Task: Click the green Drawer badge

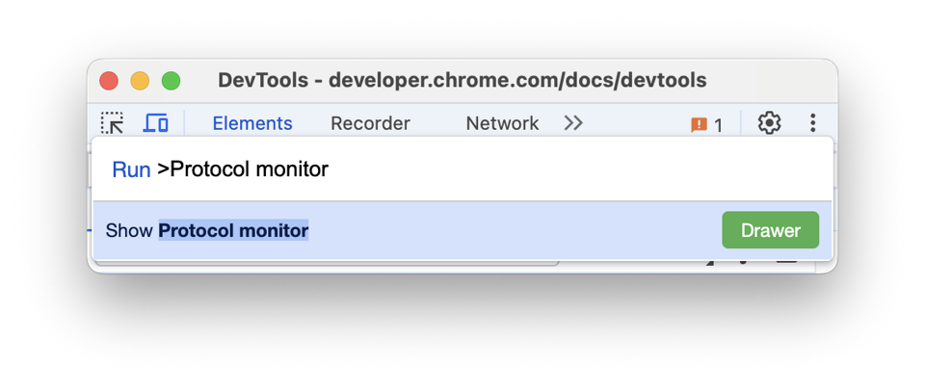Action: 770,231
